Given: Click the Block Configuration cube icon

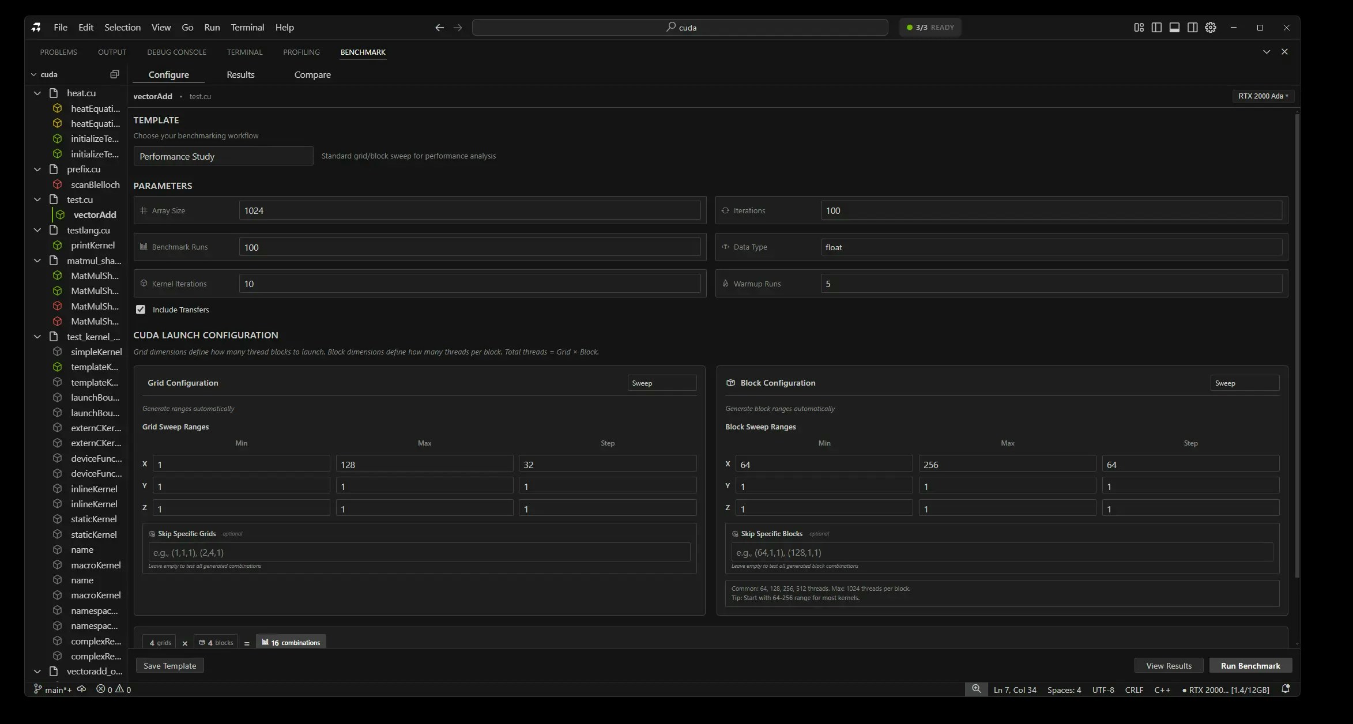Looking at the screenshot, I should point(730,383).
